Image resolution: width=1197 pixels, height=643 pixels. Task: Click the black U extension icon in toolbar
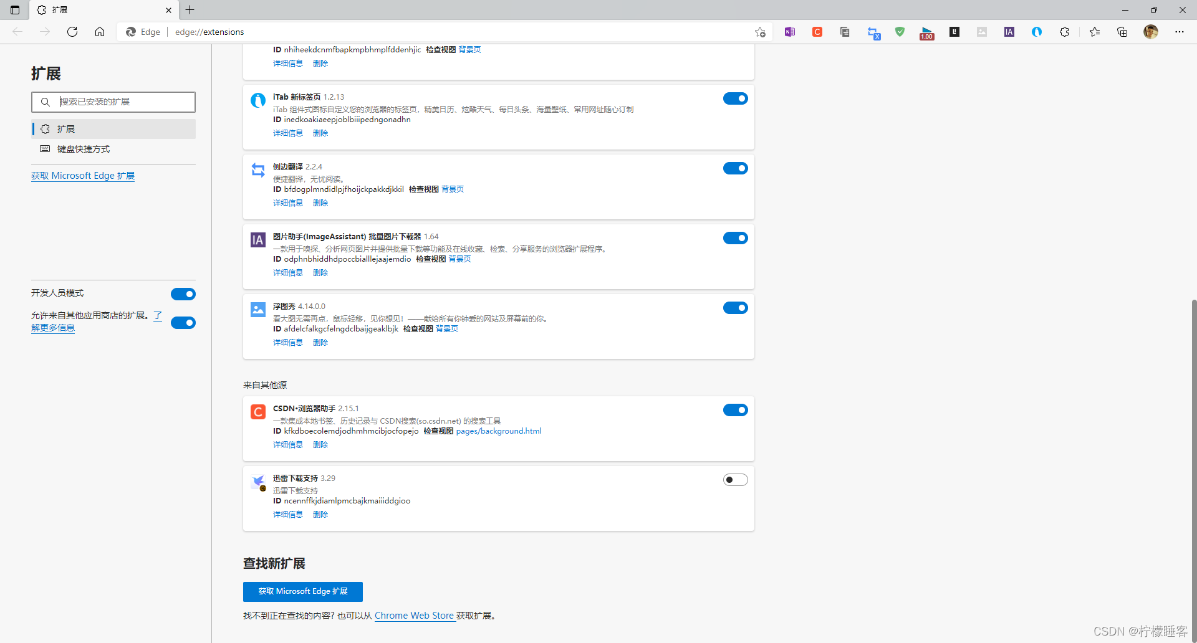coord(954,32)
